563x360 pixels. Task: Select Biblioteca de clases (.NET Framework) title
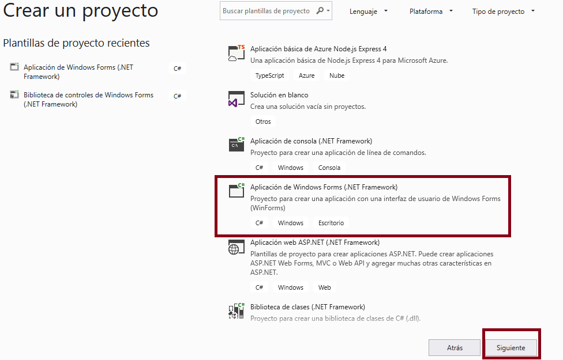[x=307, y=307]
